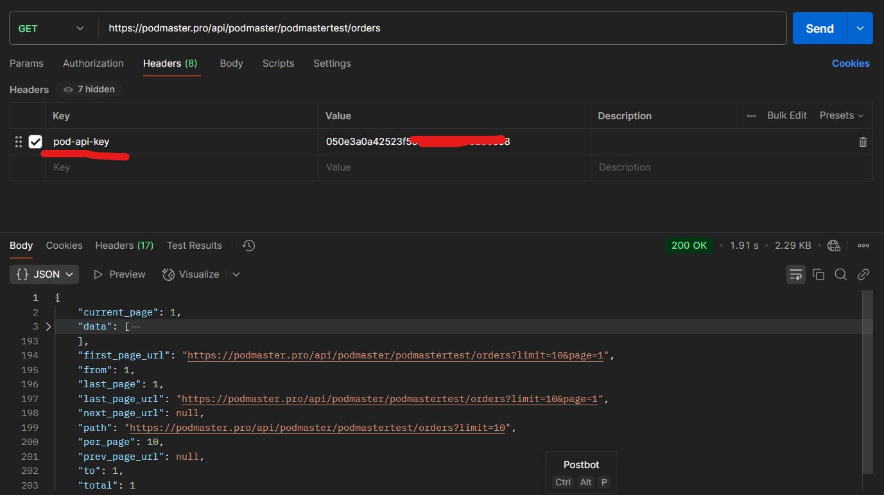Click the "total": 1 line

[107, 485]
